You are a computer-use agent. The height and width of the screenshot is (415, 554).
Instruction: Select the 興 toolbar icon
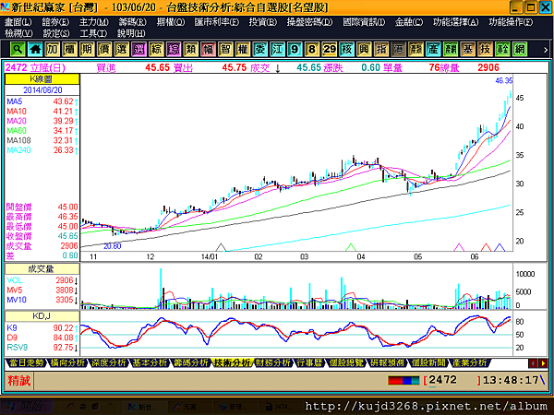(x=364, y=49)
